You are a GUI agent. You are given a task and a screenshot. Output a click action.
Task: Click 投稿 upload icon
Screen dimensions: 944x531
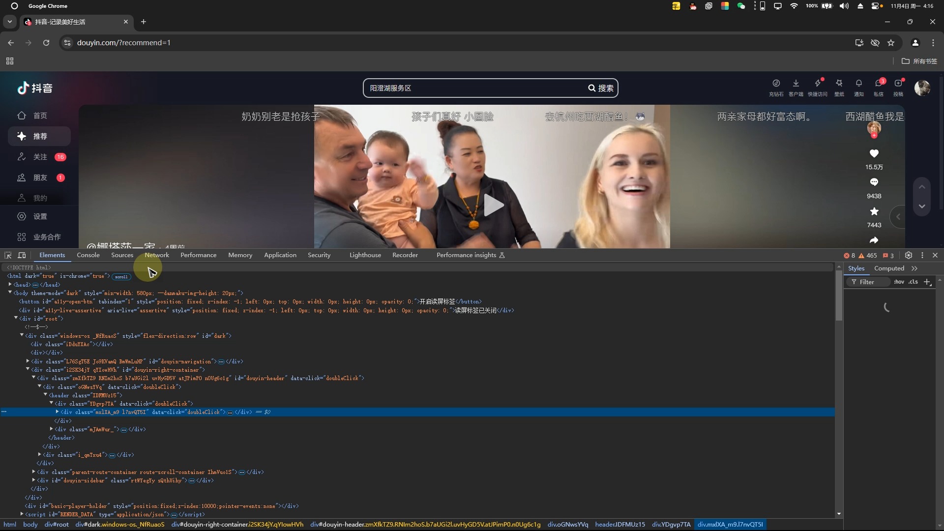coord(898,87)
